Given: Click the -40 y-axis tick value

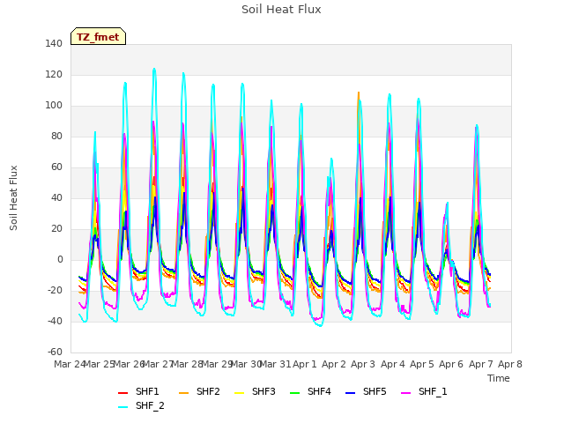Looking at the screenshot, I should click(55, 321).
